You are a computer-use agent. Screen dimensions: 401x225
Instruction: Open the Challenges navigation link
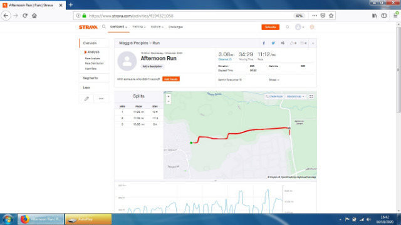[x=175, y=27]
